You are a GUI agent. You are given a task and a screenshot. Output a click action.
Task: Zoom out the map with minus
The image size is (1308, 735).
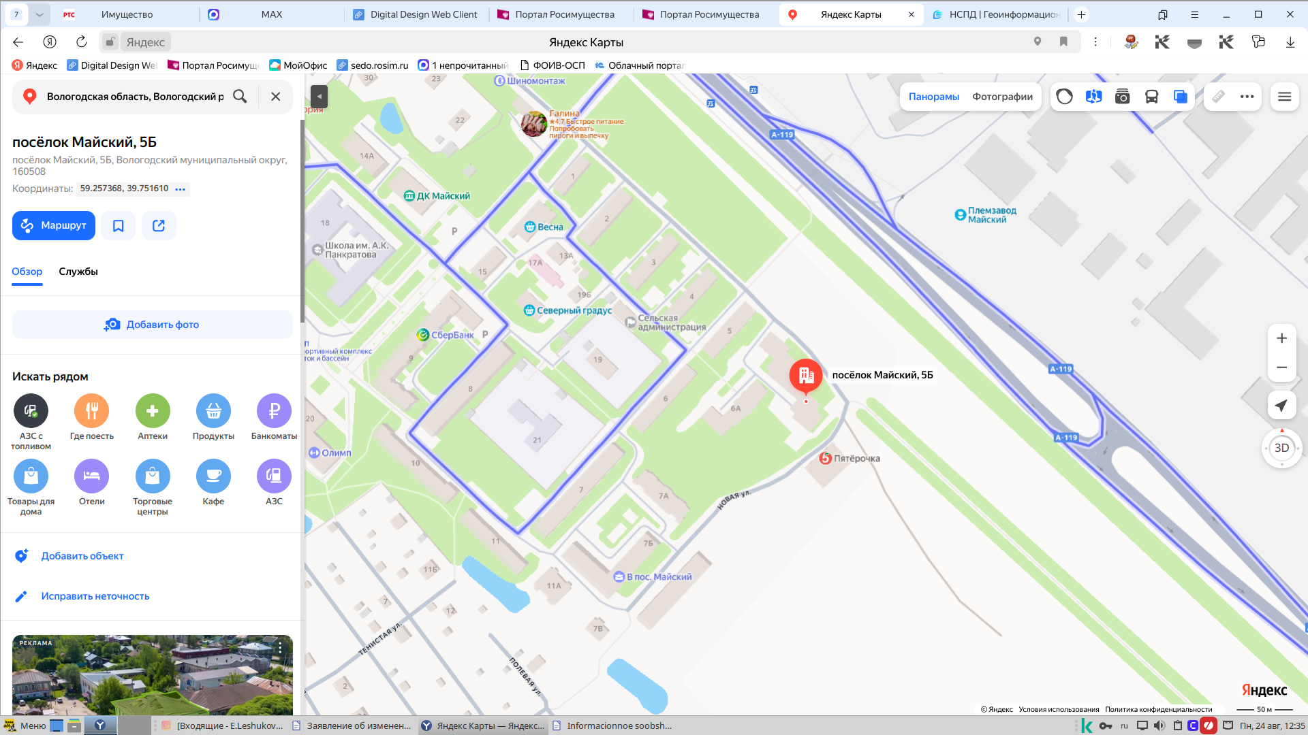point(1281,367)
